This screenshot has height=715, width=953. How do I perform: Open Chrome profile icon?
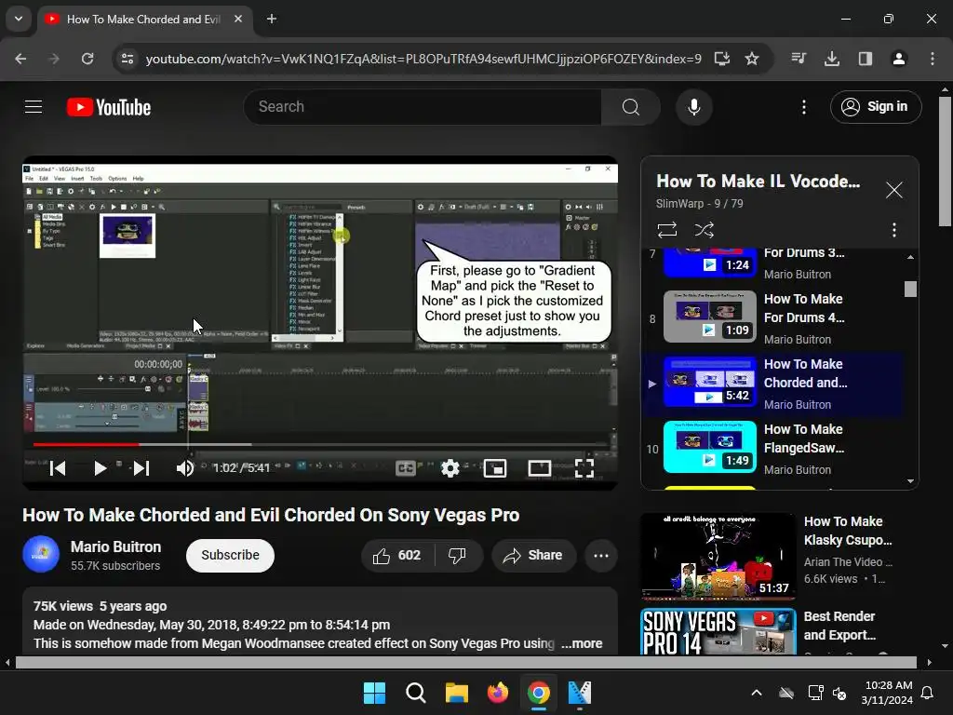[899, 59]
